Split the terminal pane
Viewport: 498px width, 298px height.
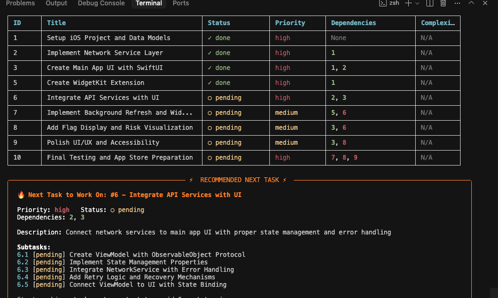pos(430,3)
